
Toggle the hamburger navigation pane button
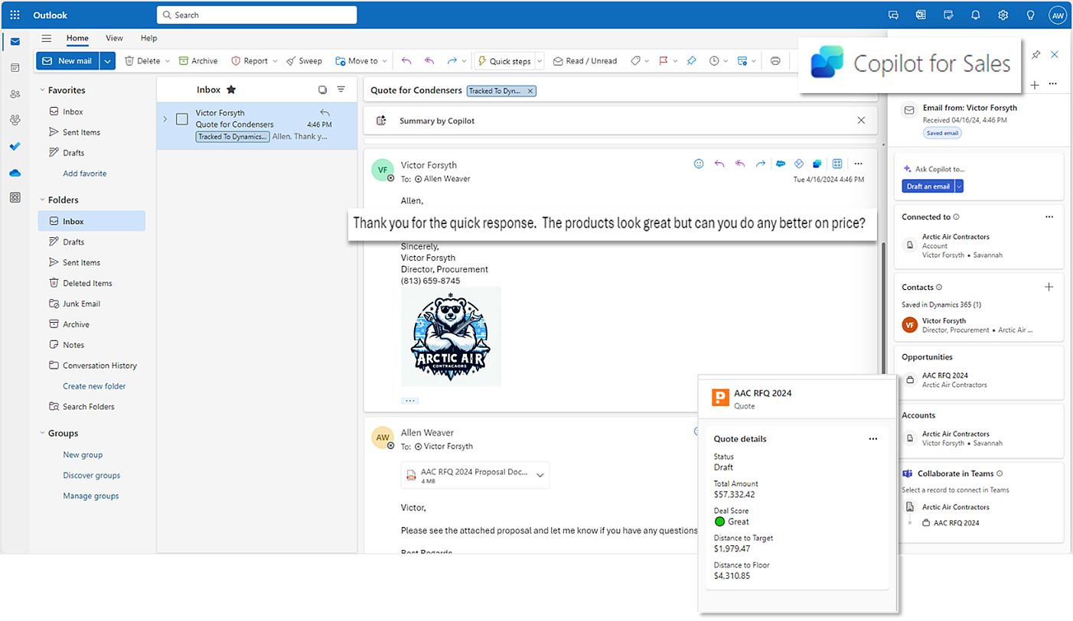(47, 38)
